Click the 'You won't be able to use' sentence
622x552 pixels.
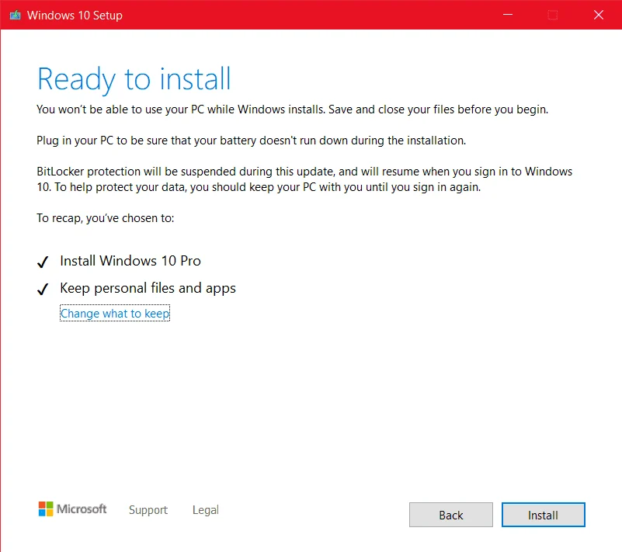pyautogui.click(x=292, y=109)
